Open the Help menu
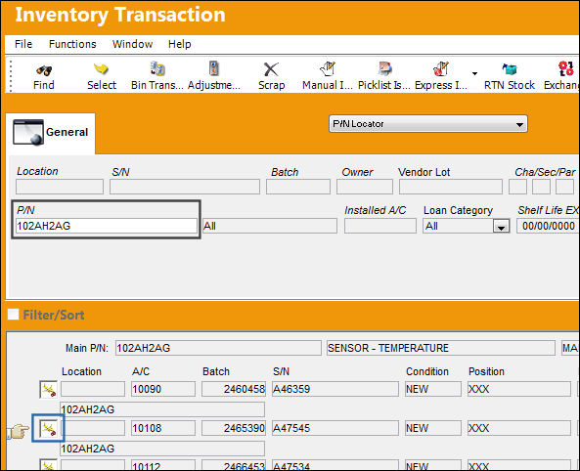Screen dimensions: 580x471 click(179, 44)
